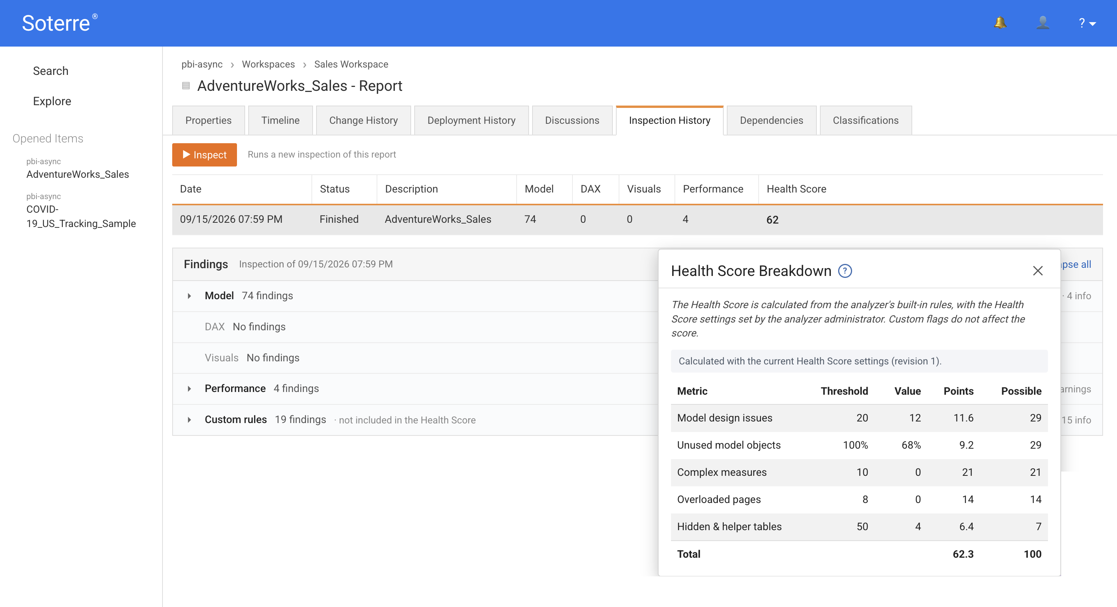This screenshot has height=607, width=1117.
Task: Click Explore in the sidebar
Action: 52,101
